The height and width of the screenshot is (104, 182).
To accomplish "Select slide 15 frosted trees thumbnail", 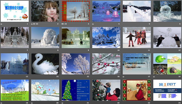I will tap(76, 64).
